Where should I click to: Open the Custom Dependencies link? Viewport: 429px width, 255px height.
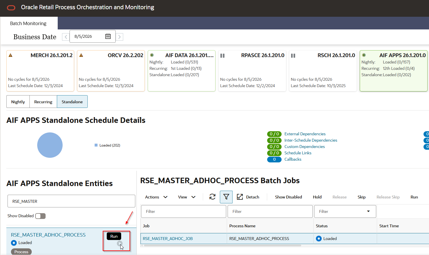[x=305, y=147]
